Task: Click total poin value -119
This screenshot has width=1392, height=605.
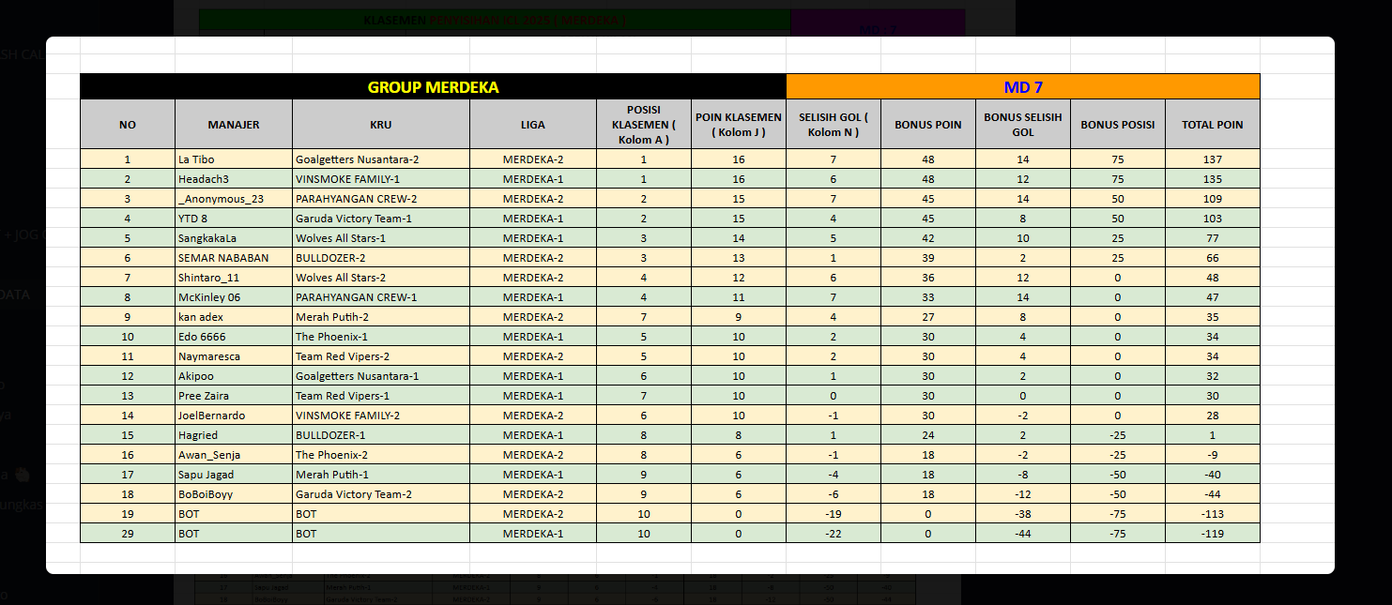Action: pos(1213,534)
